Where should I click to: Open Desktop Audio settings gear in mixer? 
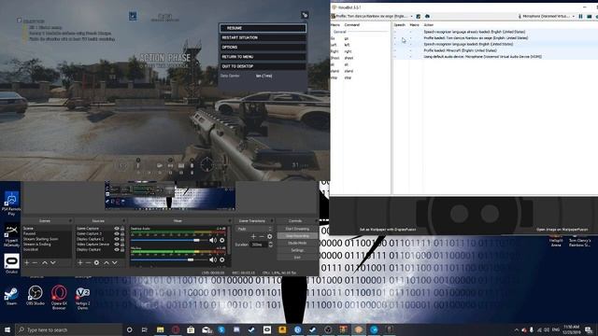pos(222,241)
